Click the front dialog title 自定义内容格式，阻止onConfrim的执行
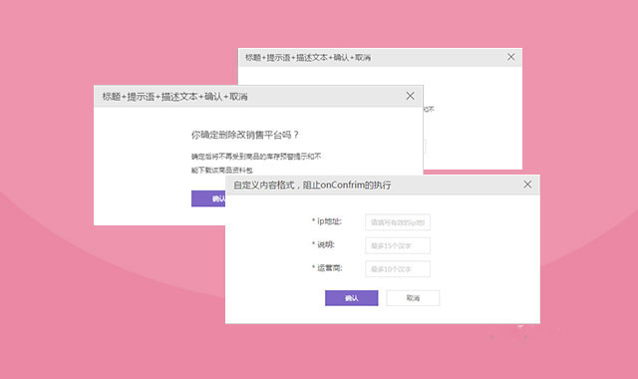638x379 pixels. [x=312, y=185]
